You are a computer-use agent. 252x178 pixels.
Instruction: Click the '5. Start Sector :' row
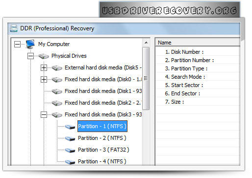coord(198,85)
